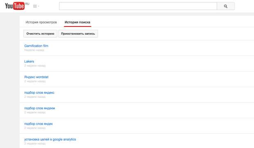The image size is (254, 148).
Task: Focus the YouTube search input field
Action: tap(138, 6)
